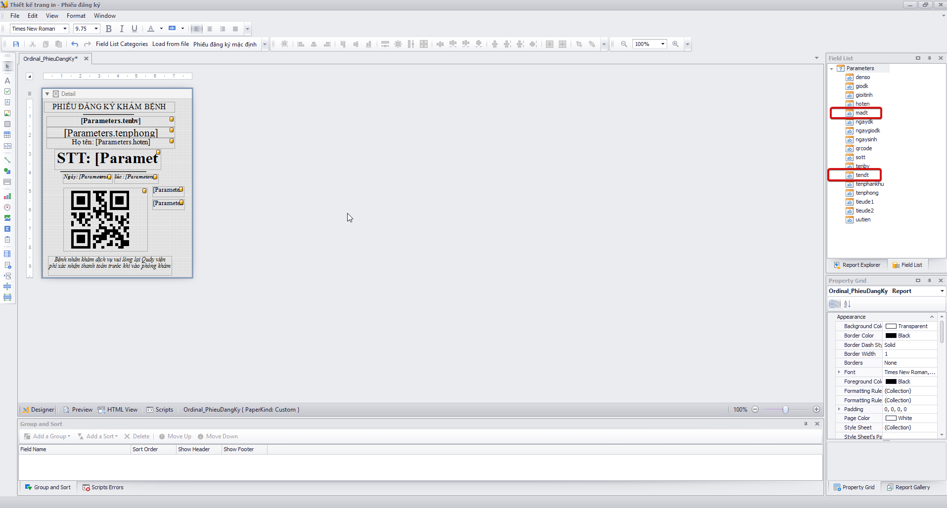Click the Undo arrow icon
The height and width of the screenshot is (508, 947).
pyautogui.click(x=75, y=44)
